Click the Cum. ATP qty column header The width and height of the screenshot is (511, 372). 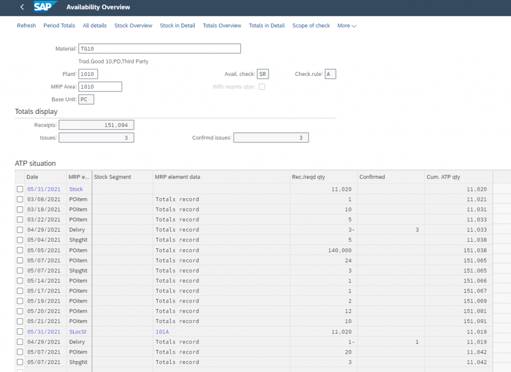click(459, 177)
